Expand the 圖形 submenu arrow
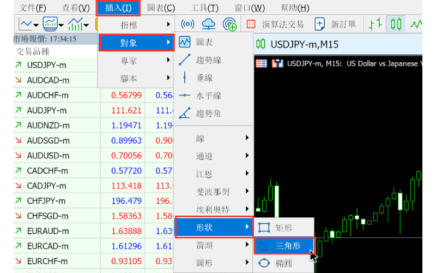436x273 pixels. [x=247, y=262]
